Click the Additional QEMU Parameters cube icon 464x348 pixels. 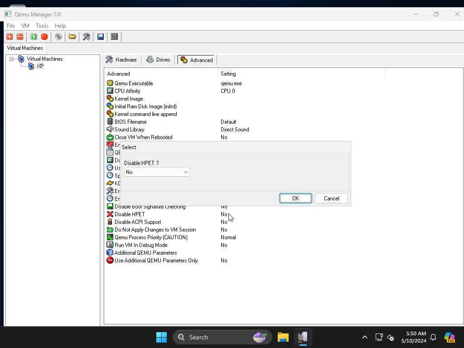(x=110, y=252)
